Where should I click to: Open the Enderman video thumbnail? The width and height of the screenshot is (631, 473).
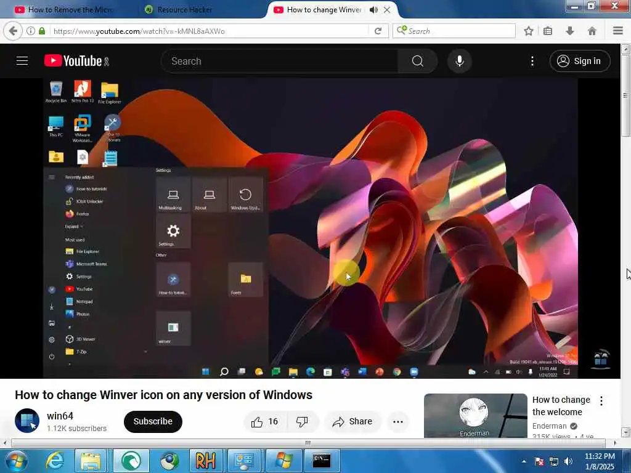[x=475, y=416]
